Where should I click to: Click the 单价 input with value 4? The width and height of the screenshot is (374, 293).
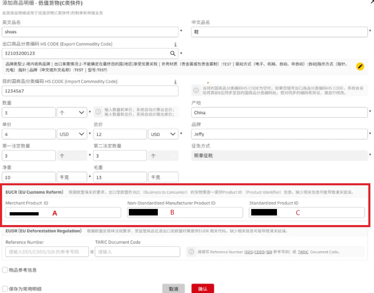click(x=29, y=134)
